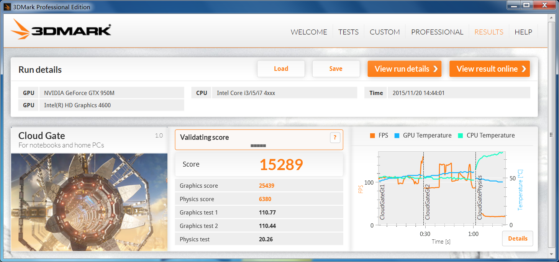Open the PROFESSIONAL tab
Screen dimensions: 559x262
[437, 32]
